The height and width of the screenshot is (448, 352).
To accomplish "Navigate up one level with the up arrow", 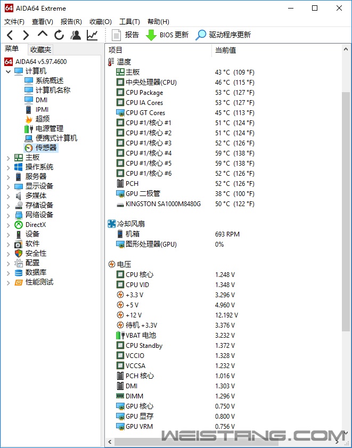I will (x=42, y=34).
